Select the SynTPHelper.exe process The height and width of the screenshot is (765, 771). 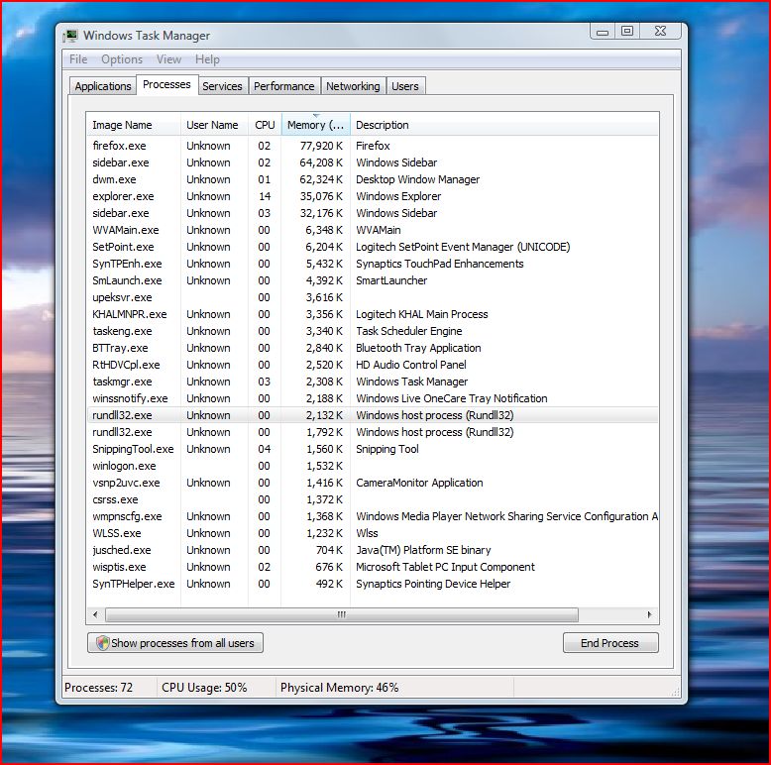tap(373, 584)
